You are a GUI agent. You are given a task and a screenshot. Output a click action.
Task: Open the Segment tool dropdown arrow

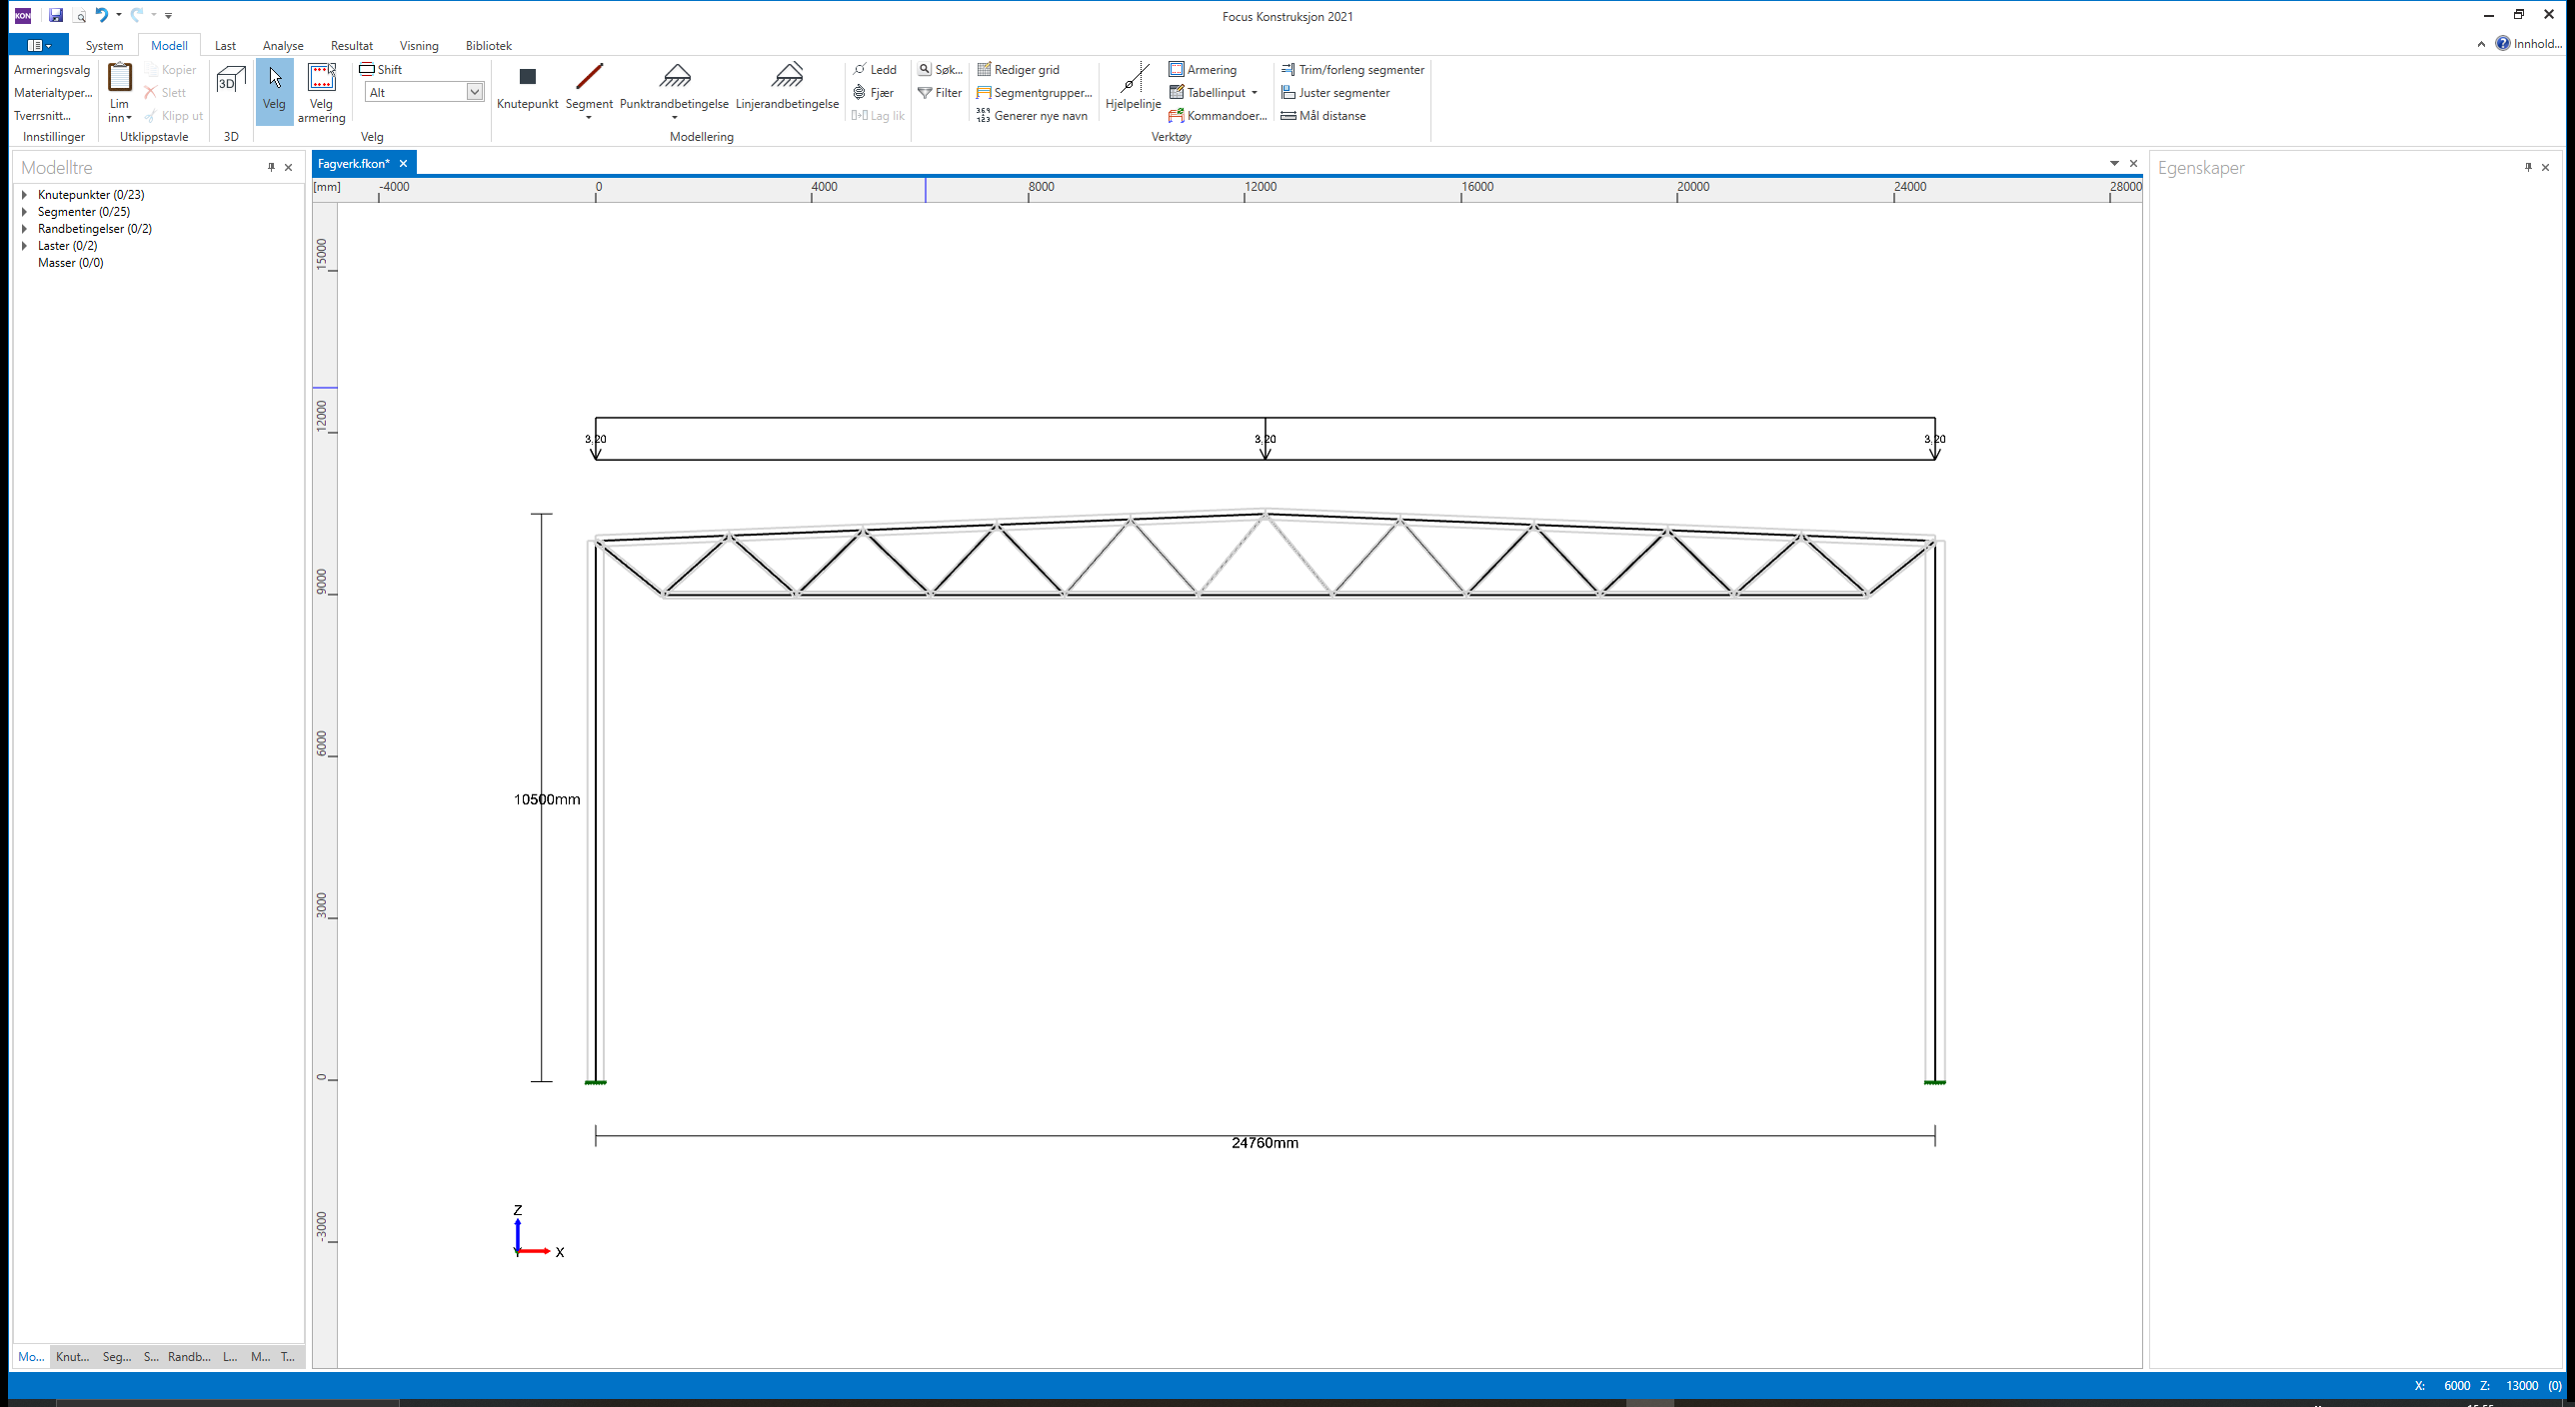tap(589, 118)
